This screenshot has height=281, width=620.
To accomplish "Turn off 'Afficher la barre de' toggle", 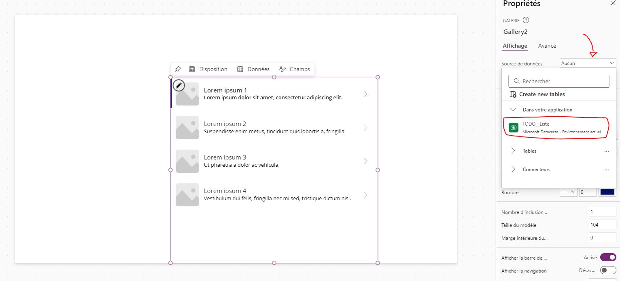I will (608, 257).
